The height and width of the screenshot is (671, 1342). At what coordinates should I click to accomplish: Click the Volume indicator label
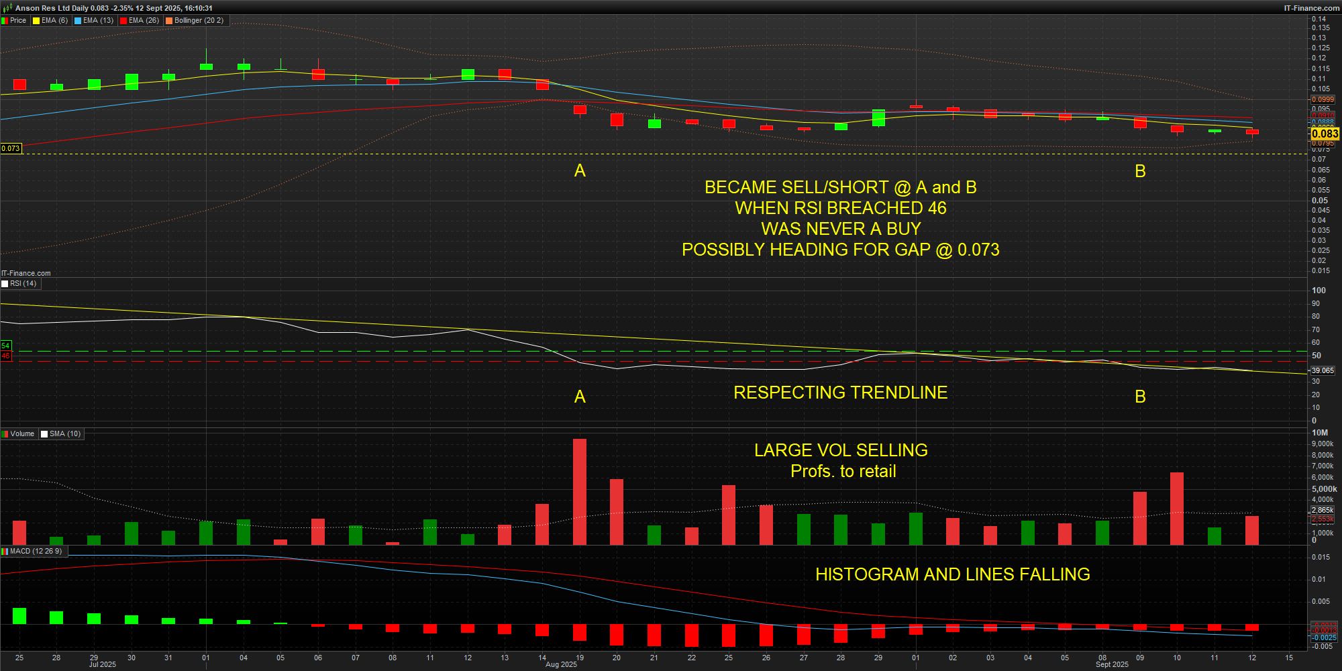pyautogui.click(x=22, y=434)
